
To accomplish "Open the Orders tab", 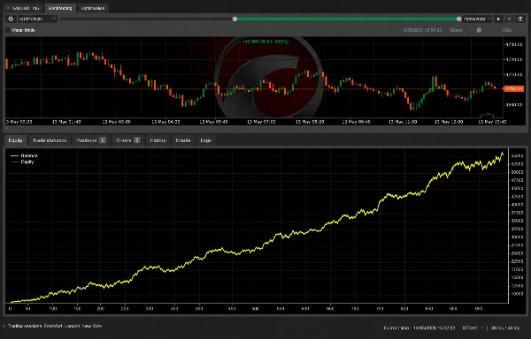I will pyautogui.click(x=127, y=140).
